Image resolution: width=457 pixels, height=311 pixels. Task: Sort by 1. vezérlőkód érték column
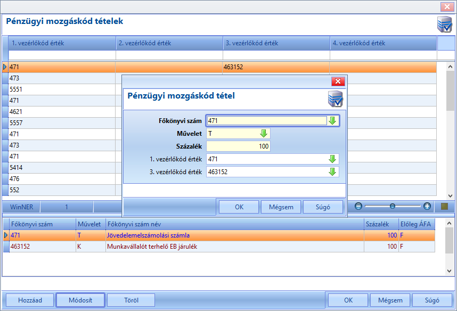pos(62,43)
